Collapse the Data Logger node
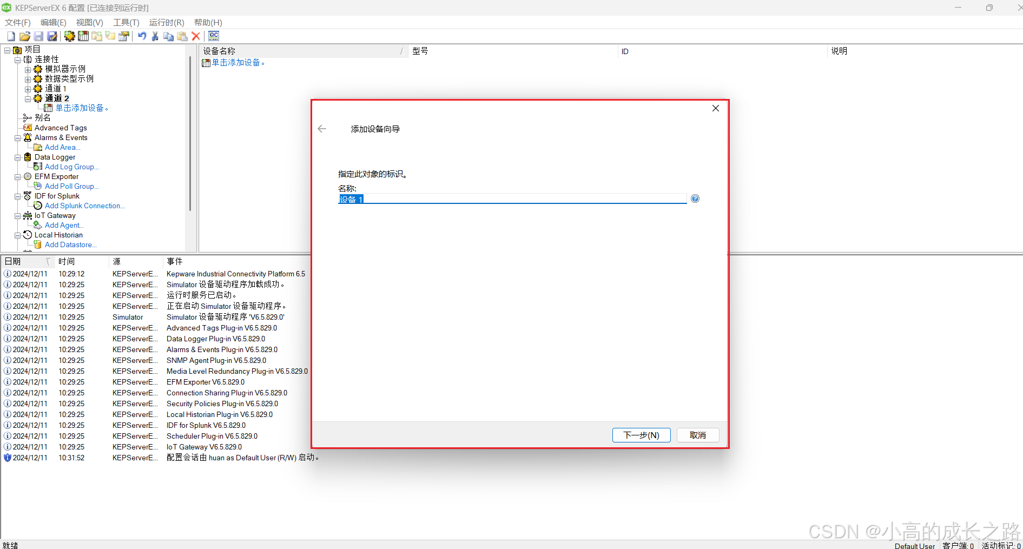 [x=18, y=157]
